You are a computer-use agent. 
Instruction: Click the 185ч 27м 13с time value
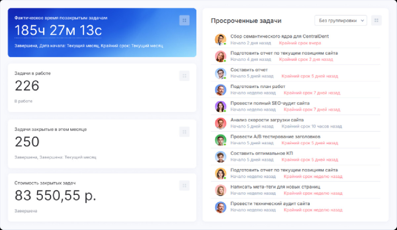(x=58, y=30)
